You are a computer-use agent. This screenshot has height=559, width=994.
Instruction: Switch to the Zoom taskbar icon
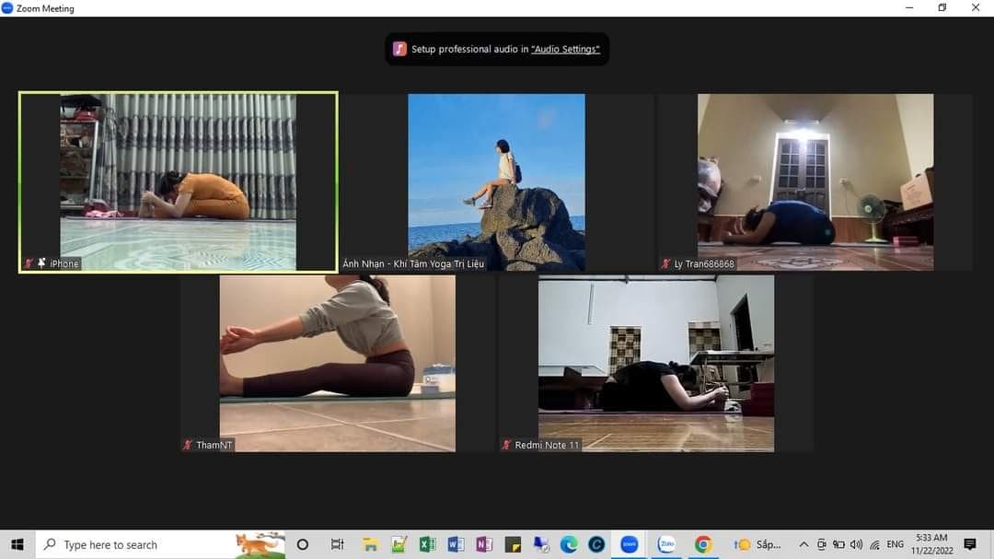tap(629, 544)
